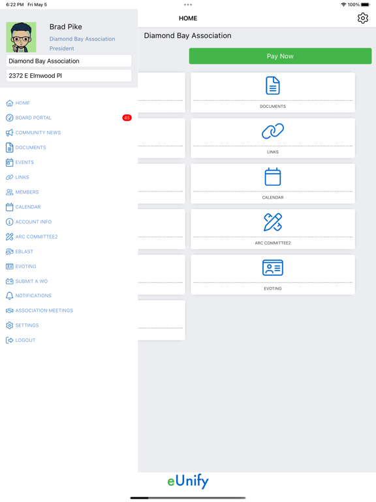Click the large Calendar tile icon
376x502 pixels.
[273, 176]
